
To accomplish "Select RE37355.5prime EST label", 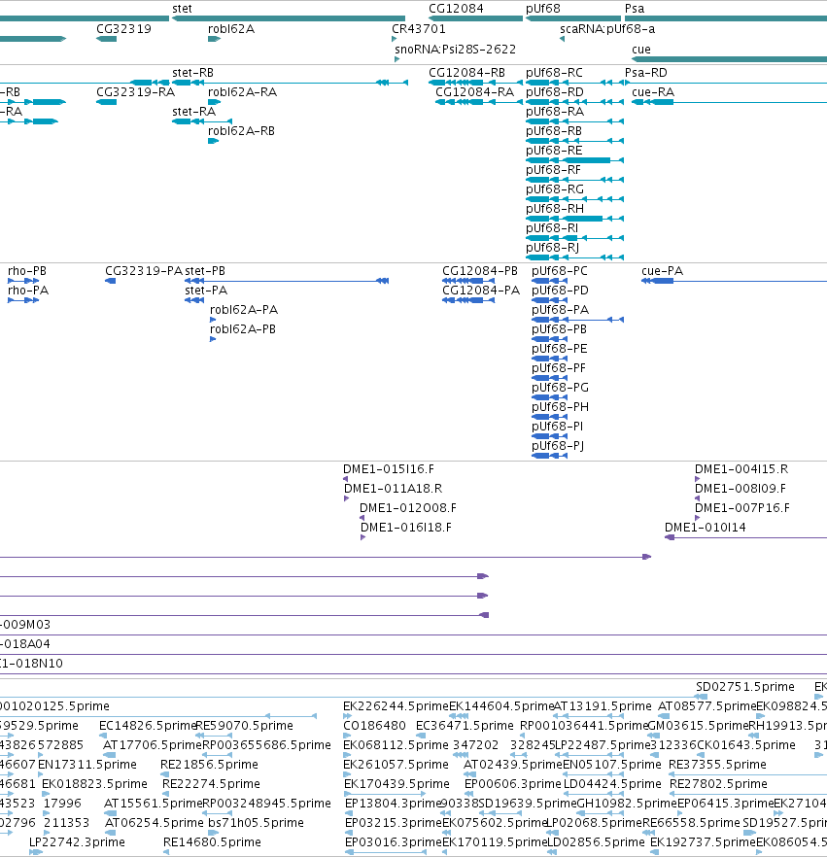I will (717, 764).
